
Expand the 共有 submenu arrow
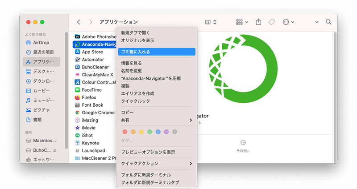pos(191,120)
